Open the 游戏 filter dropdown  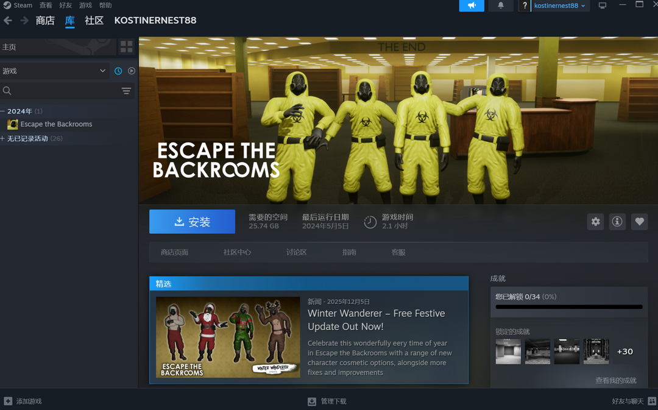pos(55,71)
